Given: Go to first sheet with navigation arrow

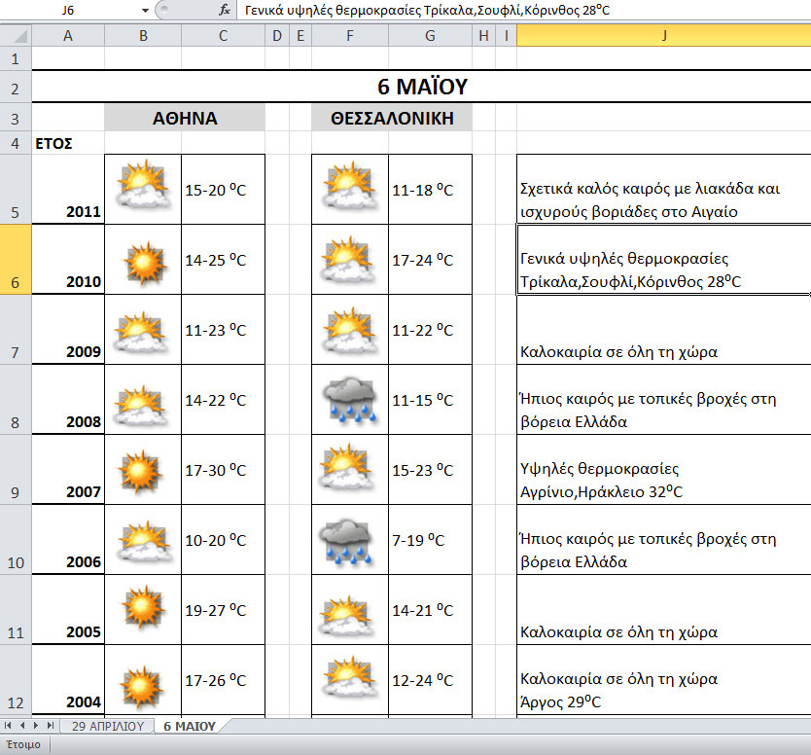Looking at the screenshot, I should click(x=10, y=726).
